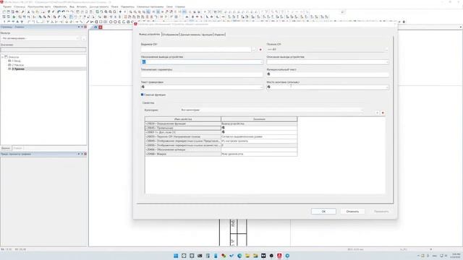Open the Справка menu
This screenshot has height=260, width=463.
(x=180, y=6)
